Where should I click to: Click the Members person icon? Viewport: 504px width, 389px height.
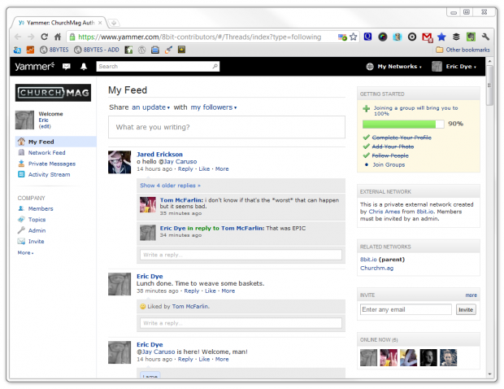21,208
